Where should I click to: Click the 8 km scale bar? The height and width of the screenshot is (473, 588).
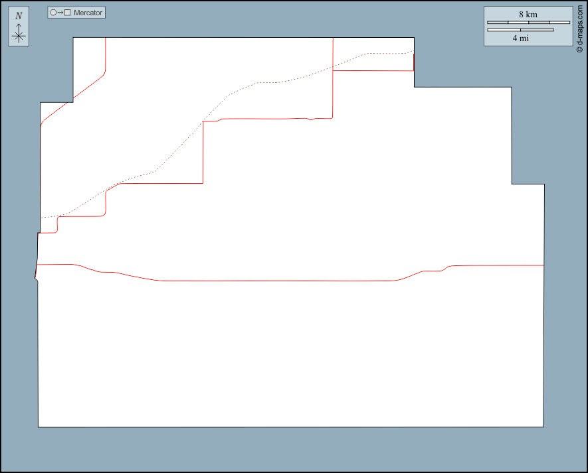(x=528, y=23)
